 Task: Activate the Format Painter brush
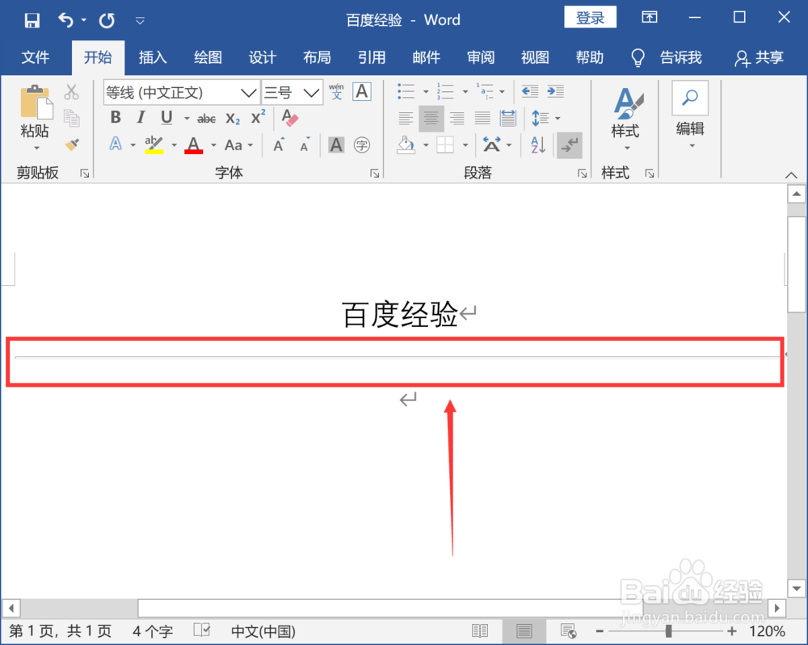[72, 144]
